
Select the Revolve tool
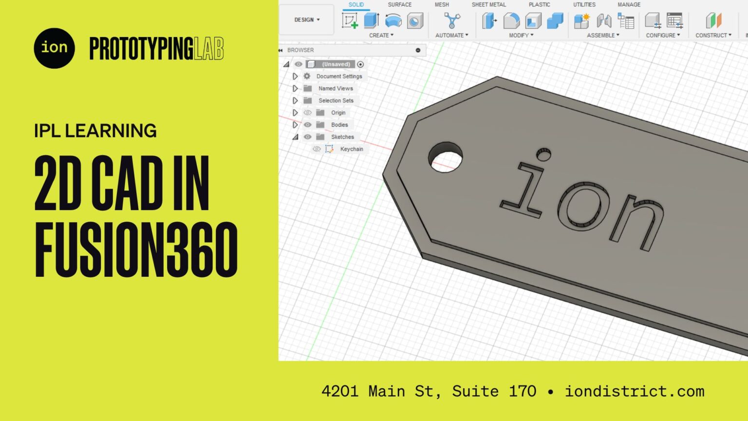393,20
